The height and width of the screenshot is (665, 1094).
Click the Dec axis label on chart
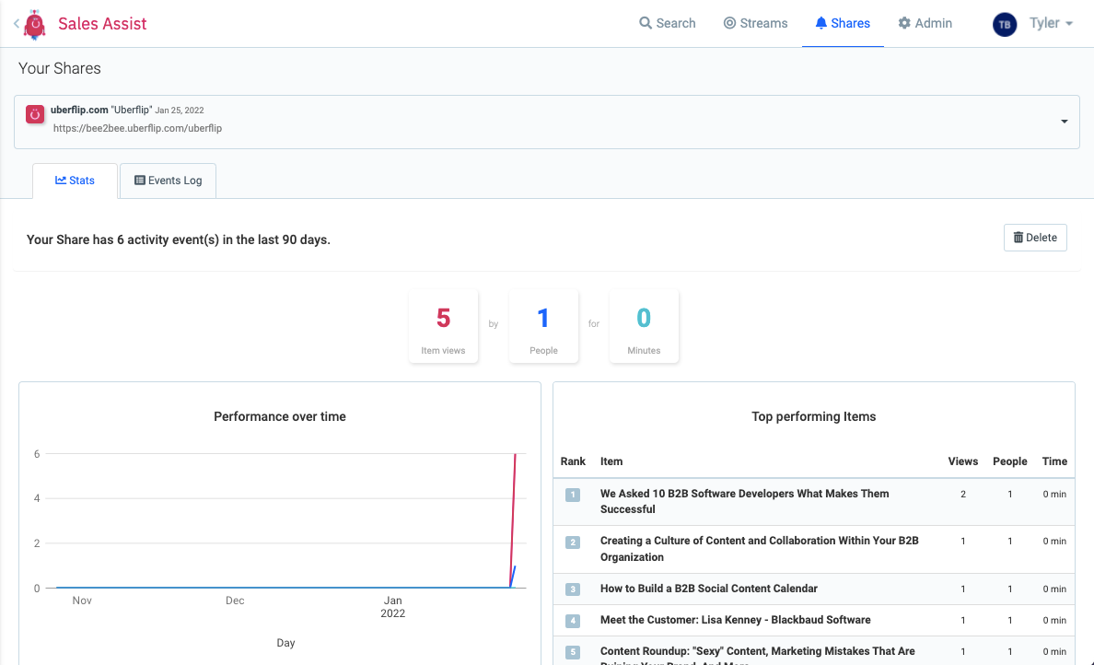pyautogui.click(x=235, y=601)
